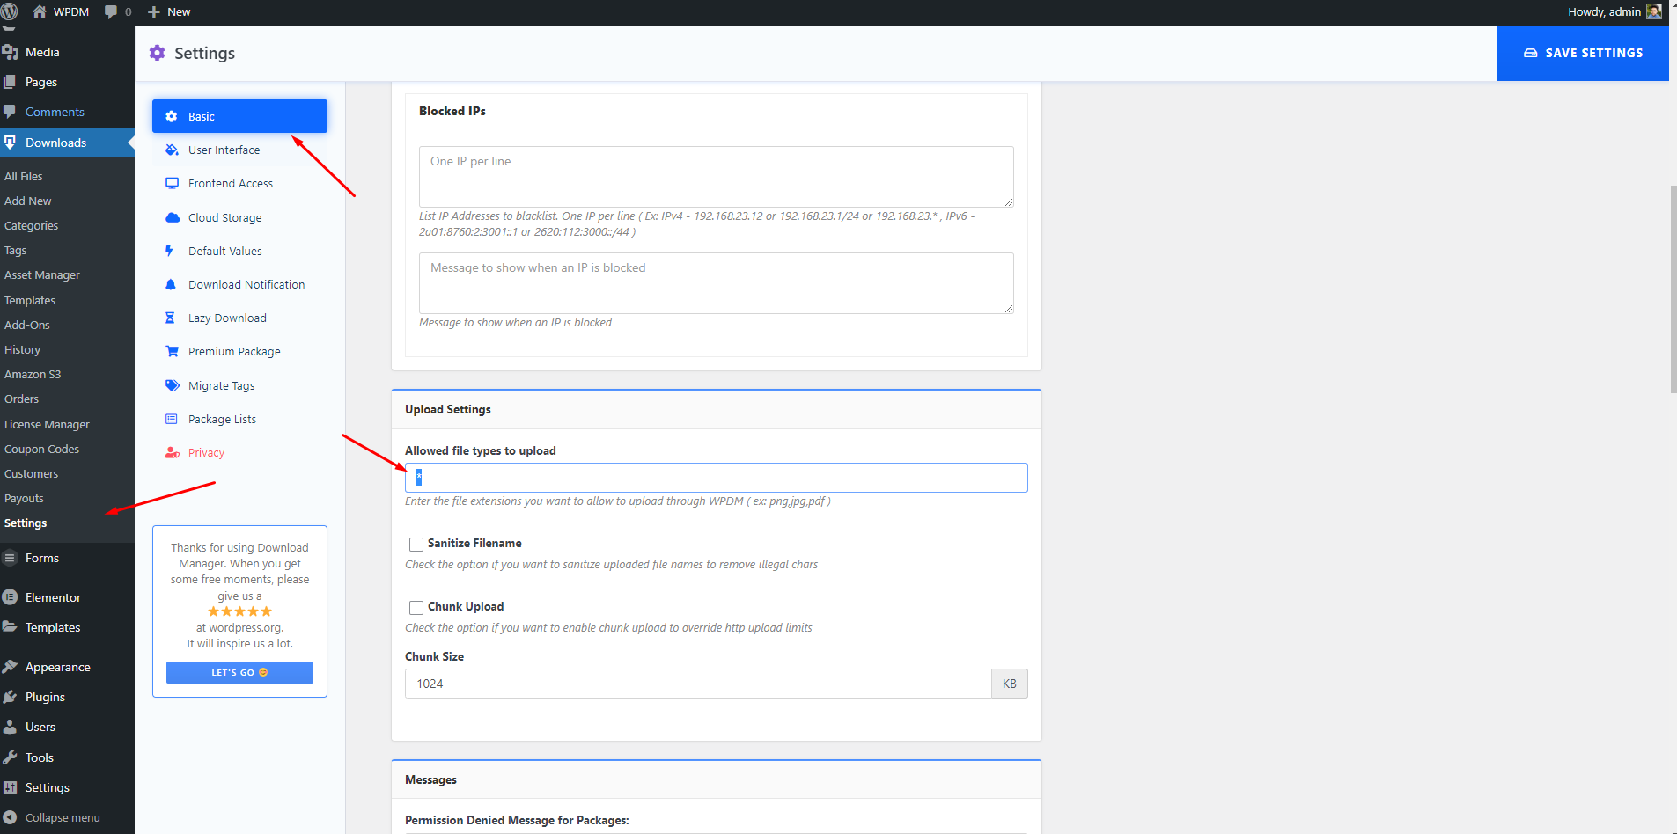Enable the Chunk Upload checkbox
Screen dimensions: 1677x834
click(x=416, y=607)
